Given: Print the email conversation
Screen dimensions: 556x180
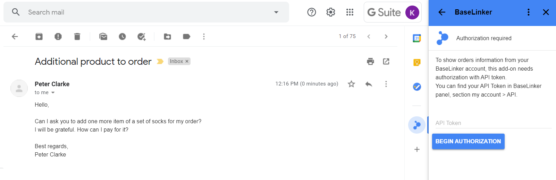Looking at the screenshot, I should tap(370, 61).
